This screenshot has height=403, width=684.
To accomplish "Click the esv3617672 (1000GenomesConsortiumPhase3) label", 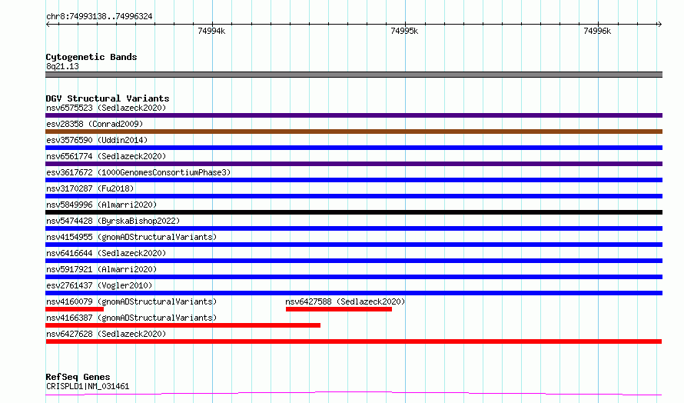I will 138,172.
